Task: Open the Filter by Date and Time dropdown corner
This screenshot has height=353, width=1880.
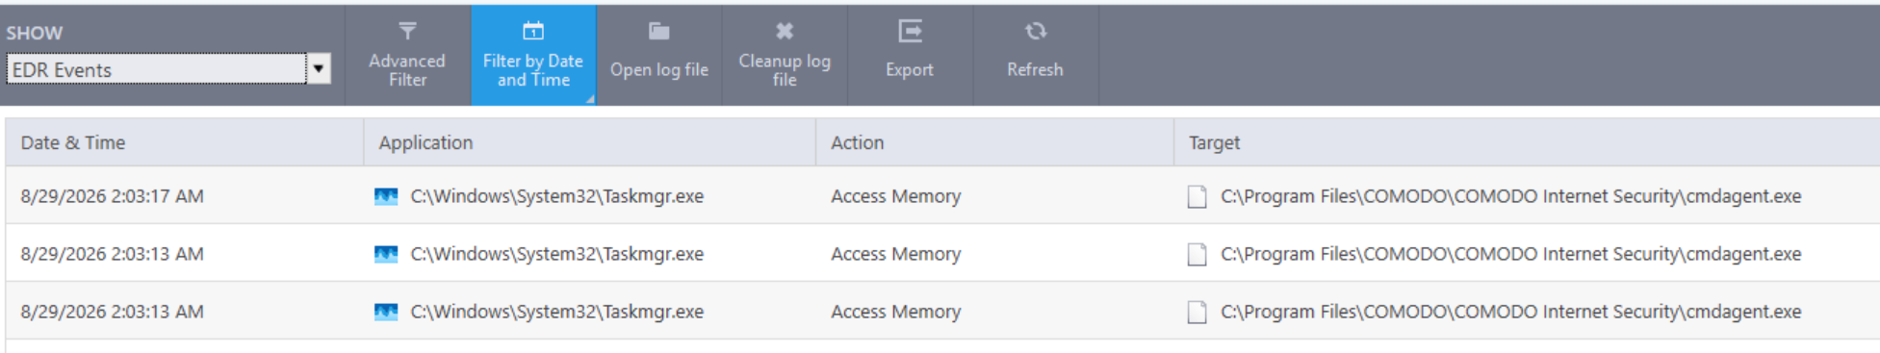Action: (590, 98)
